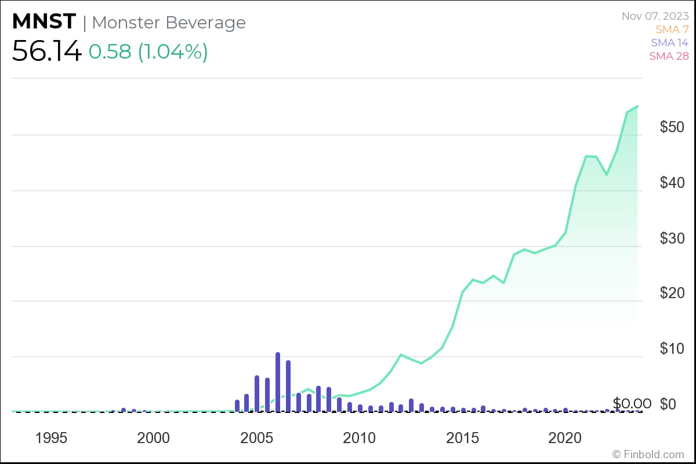Click the $10 price axis label
Viewport: 696px width, 464px height.
click(673, 349)
